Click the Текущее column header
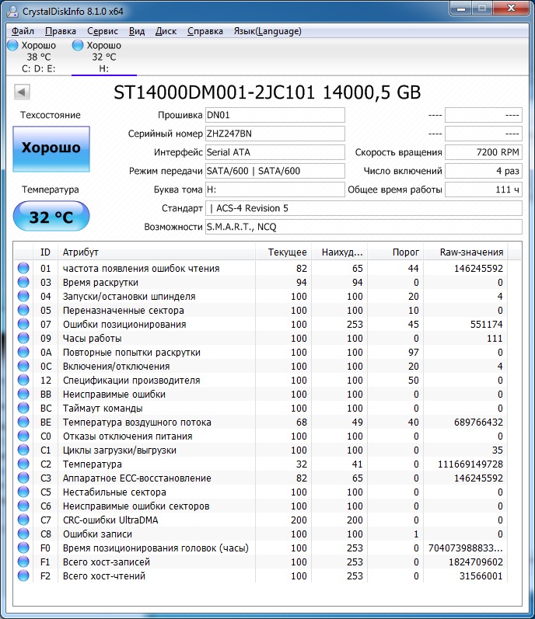This screenshot has width=535, height=619. click(x=283, y=252)
